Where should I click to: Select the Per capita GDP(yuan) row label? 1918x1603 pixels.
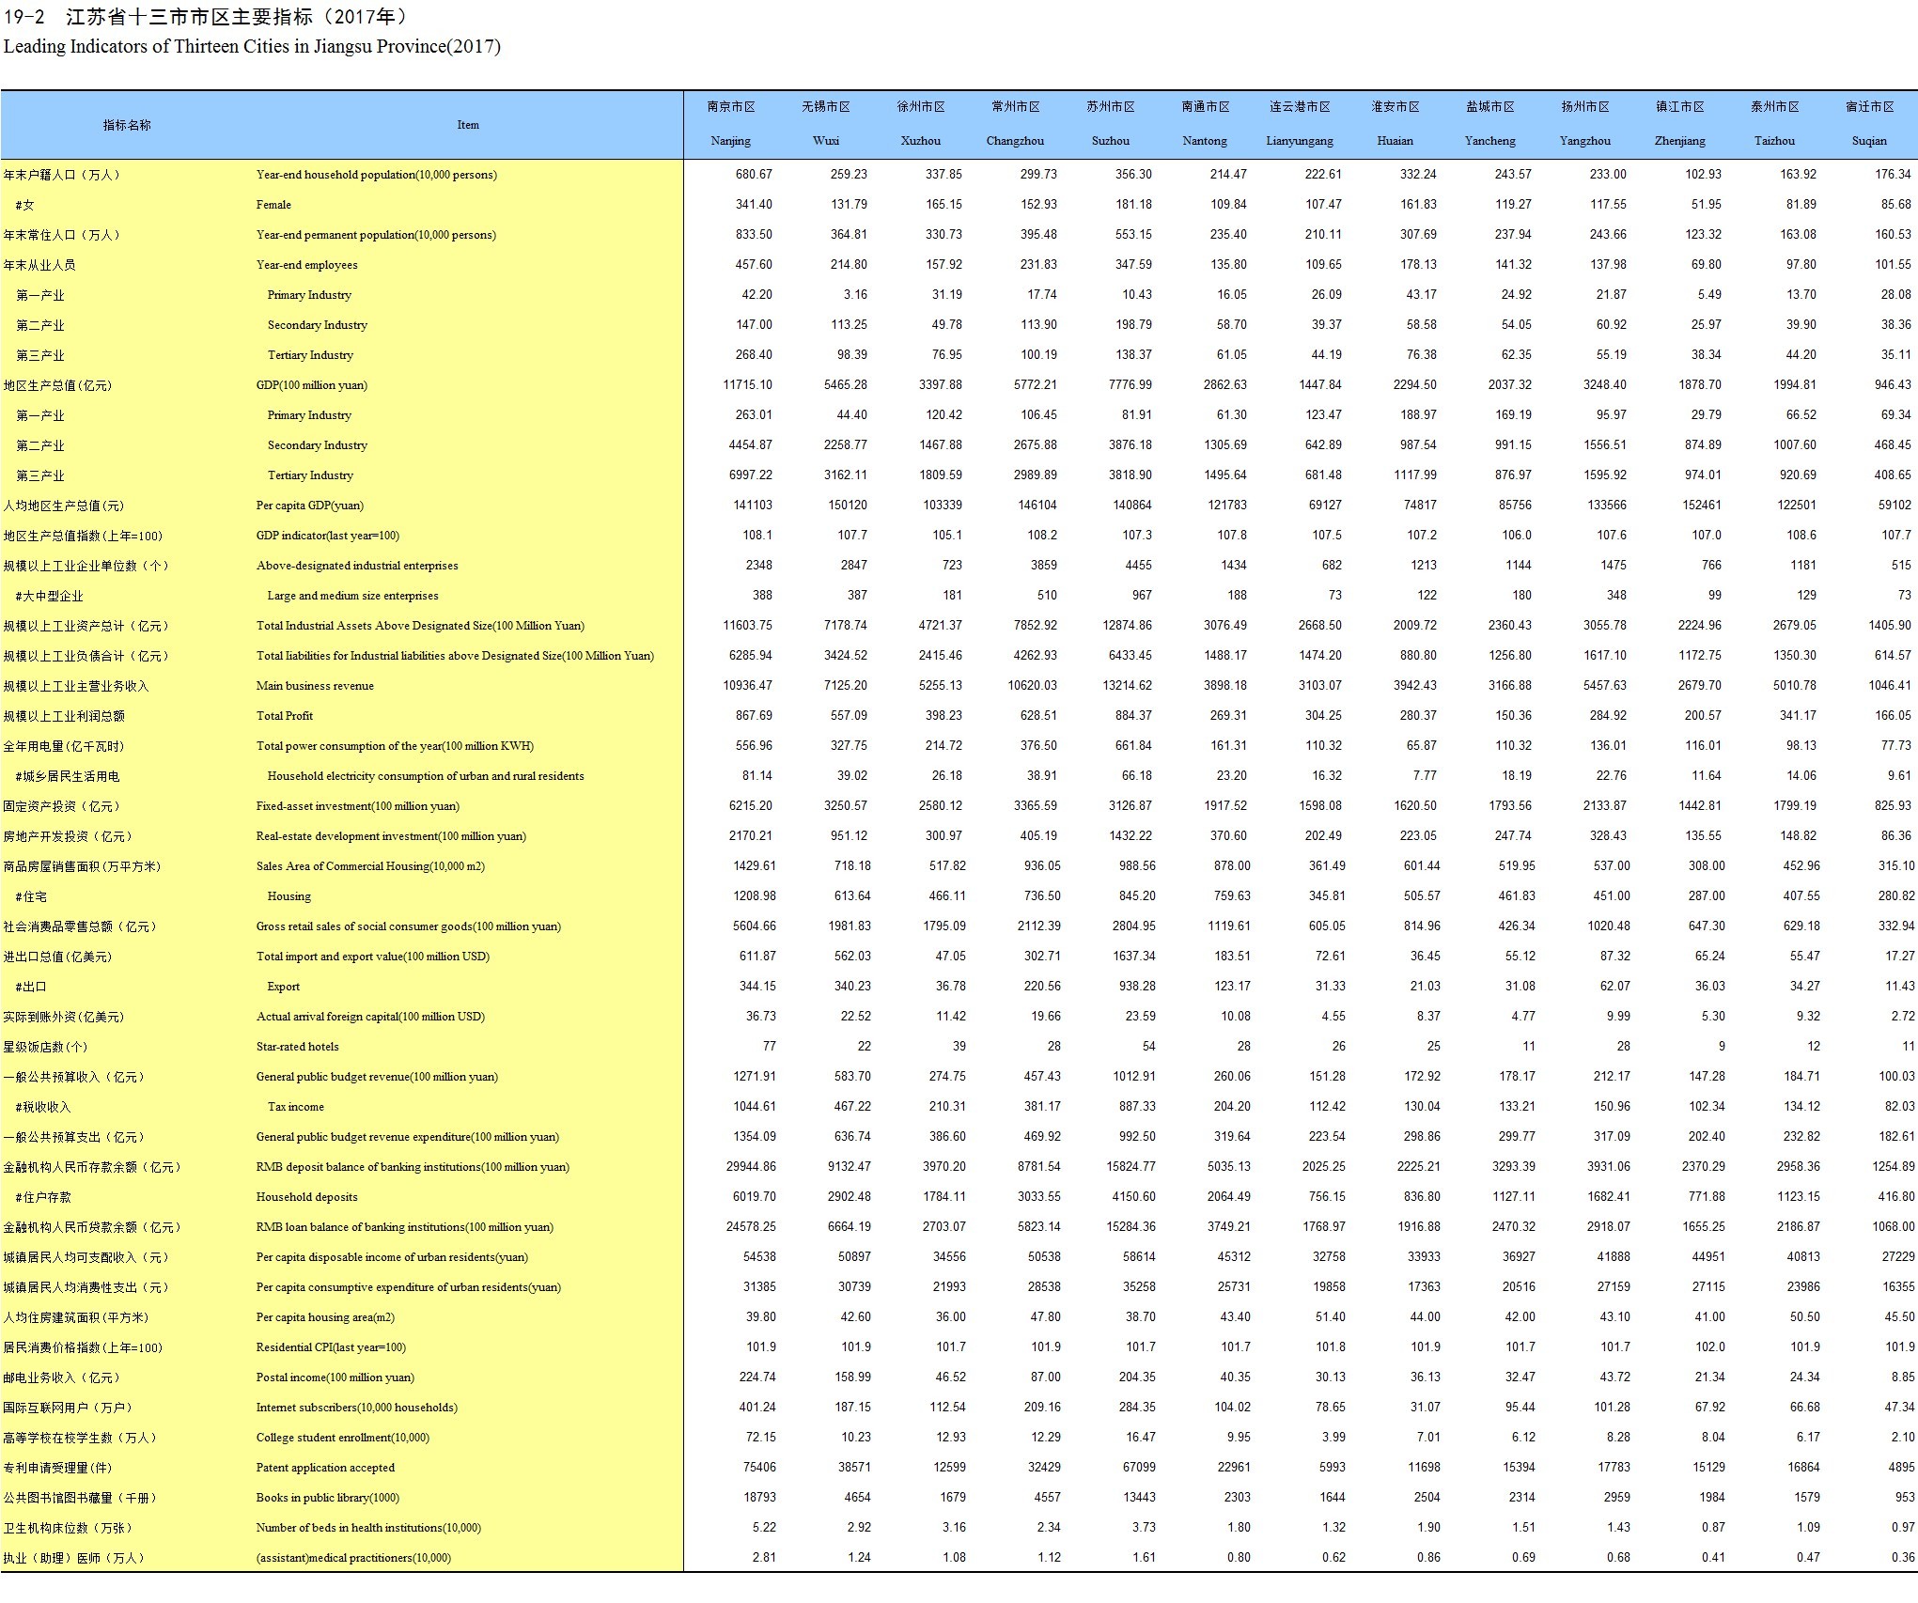click(x=309, y=506)
